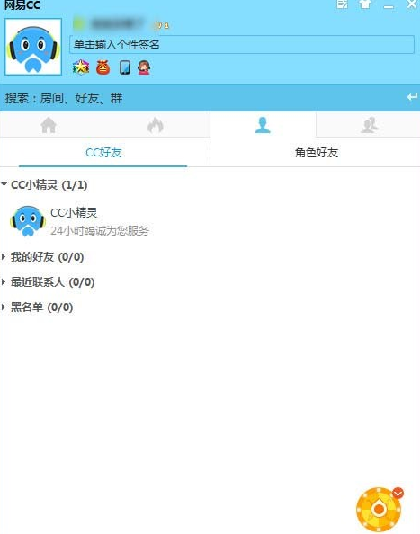Viewport: 420px width, 534px height.
Task: Switch to the hot flame tab
Action: [156, 125]
